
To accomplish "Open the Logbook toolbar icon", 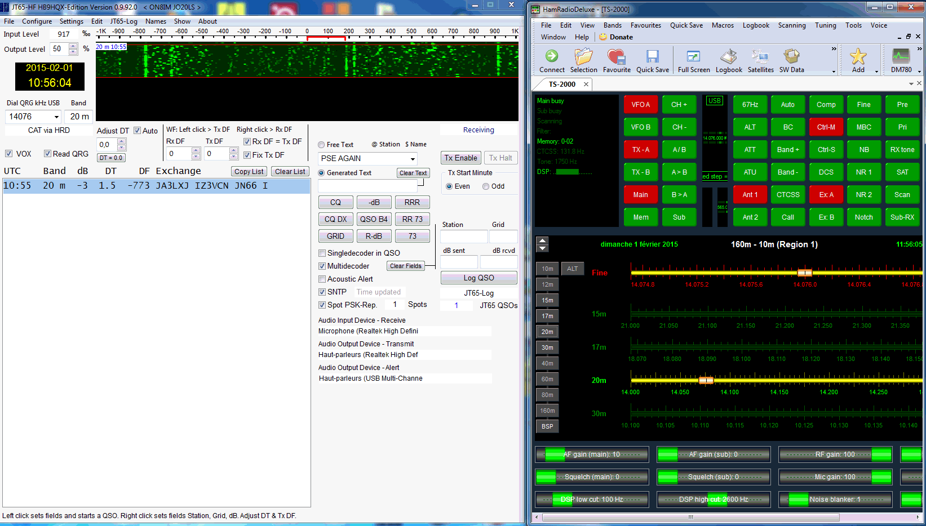I will tap(729, 60).
